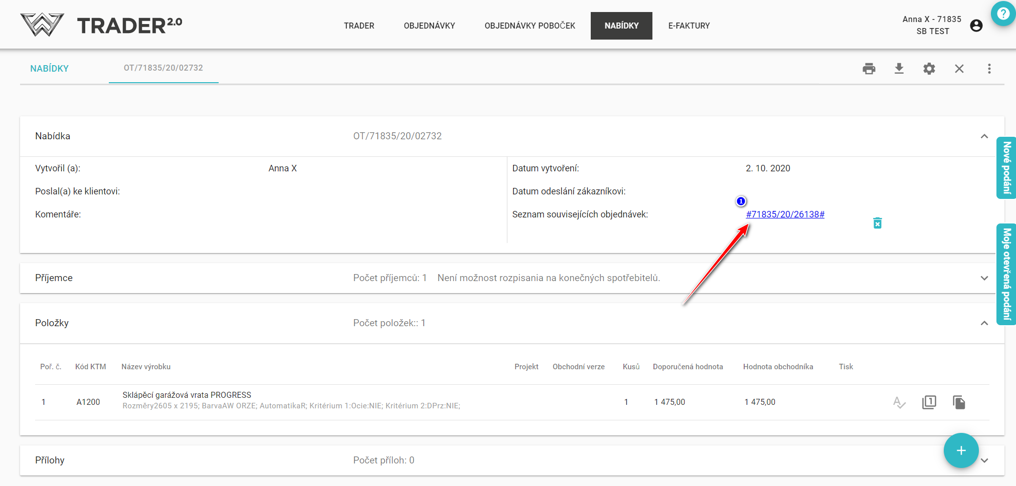Go to the E-FAKTURY menu item
Viewport: 1016px width, 486px height.
[x=689, y=26]
